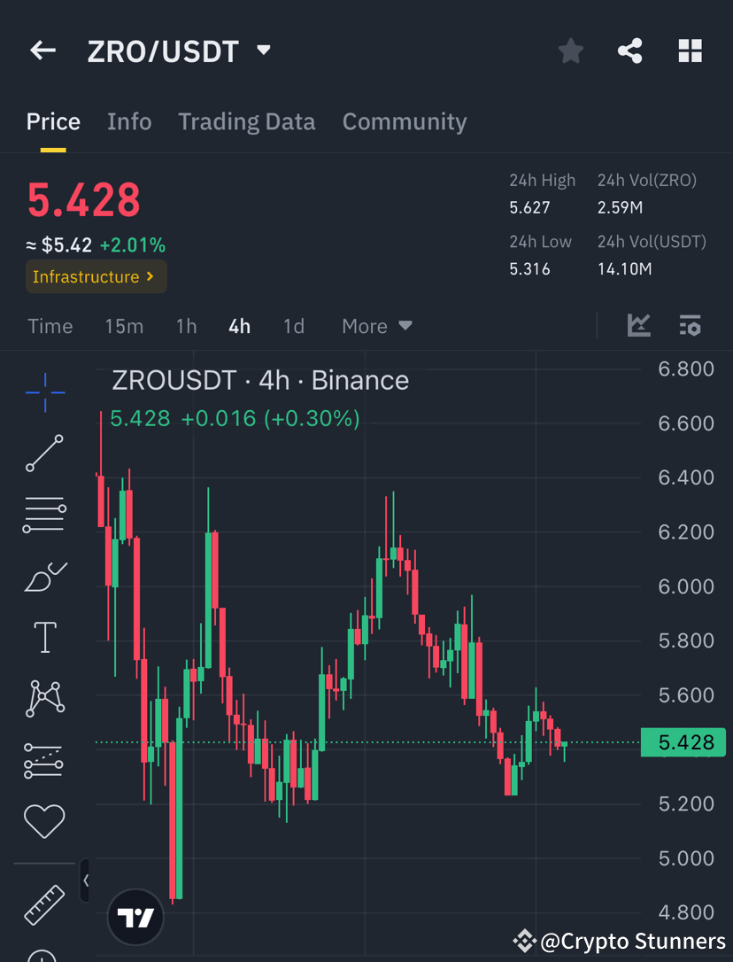Open the chart display settings
This screenshot has width=733, height=962.
[x=690, y=325]
